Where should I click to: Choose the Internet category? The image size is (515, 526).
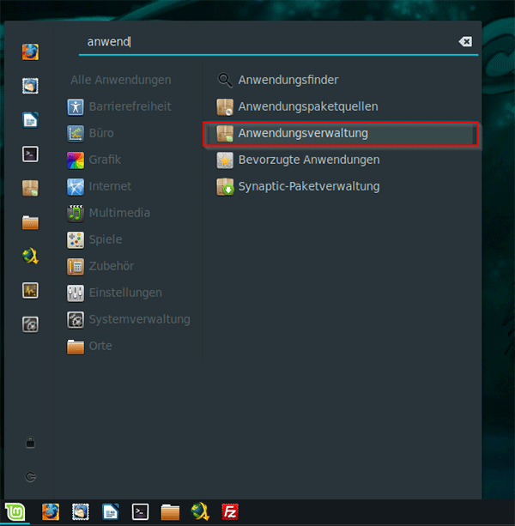(x=110, y=186)
